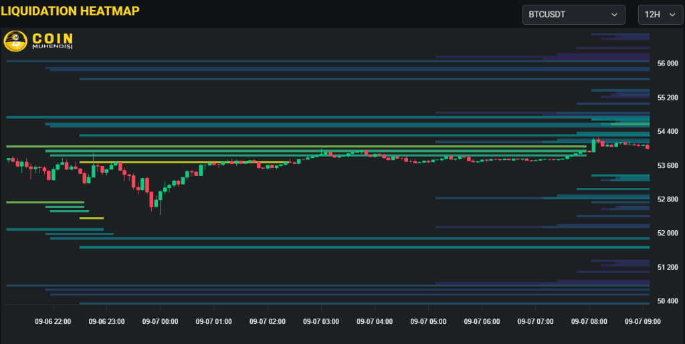Click the 54 400 price level label
Image resolution: width=685 pixels, height=344 pixels.
point(668,131)
